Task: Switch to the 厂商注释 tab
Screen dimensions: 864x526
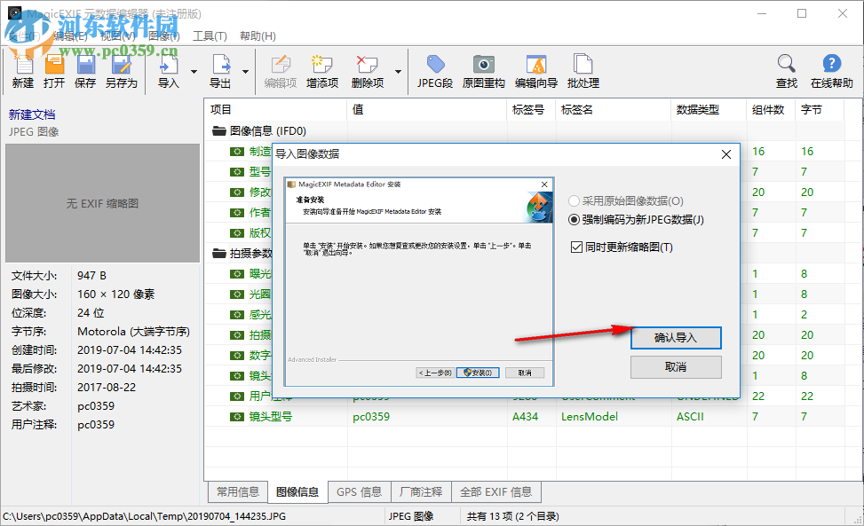Action: pyautogui.click(x=421, y=492)
